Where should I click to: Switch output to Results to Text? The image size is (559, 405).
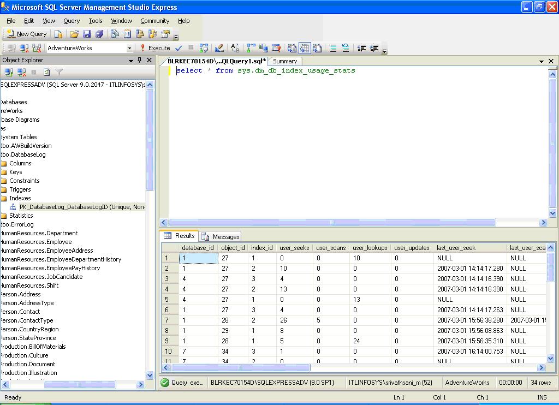292,48
